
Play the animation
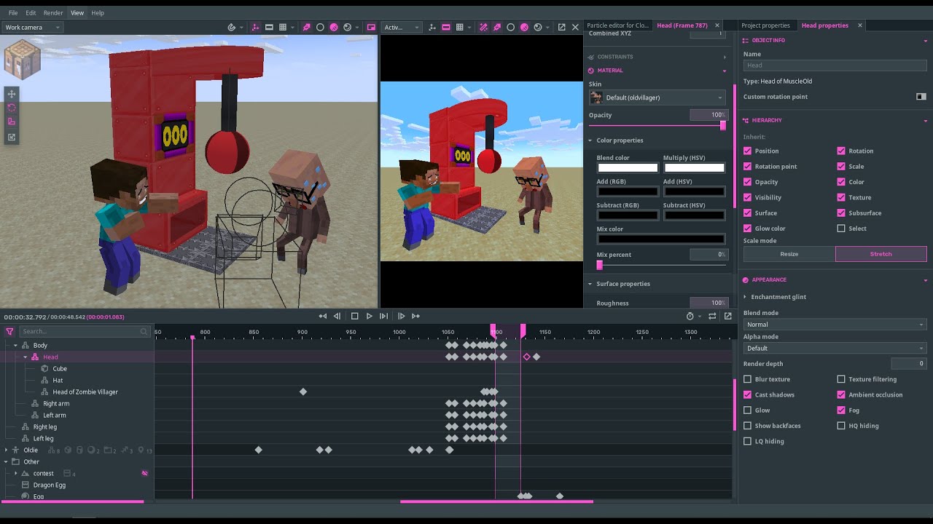coord(369,316)
